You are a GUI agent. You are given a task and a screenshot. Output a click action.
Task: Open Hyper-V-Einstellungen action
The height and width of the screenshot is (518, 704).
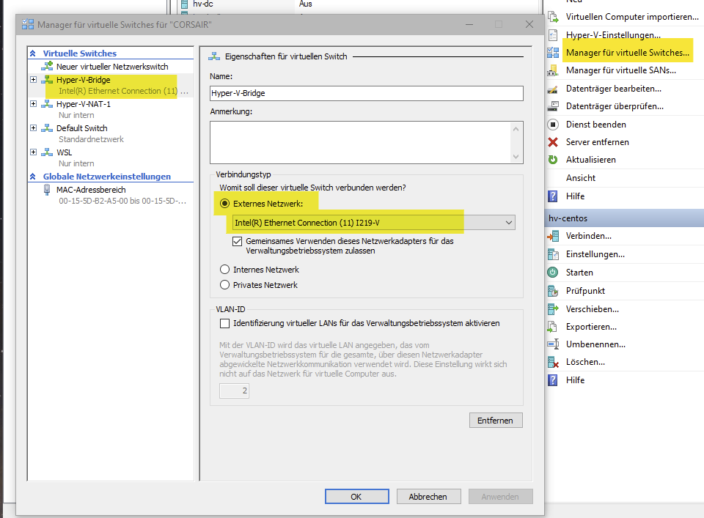613,35
